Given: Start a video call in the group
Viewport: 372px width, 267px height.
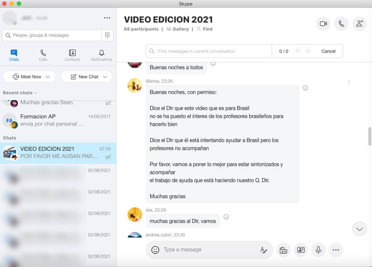Looking at the screenshot, I should [323, 24].
